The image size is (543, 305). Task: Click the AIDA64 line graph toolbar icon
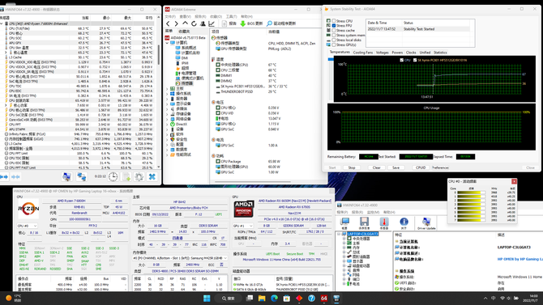(x=212, y=23)
